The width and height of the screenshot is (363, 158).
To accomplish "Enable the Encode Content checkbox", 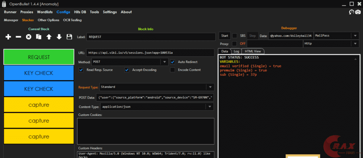I will coord(173,70).
